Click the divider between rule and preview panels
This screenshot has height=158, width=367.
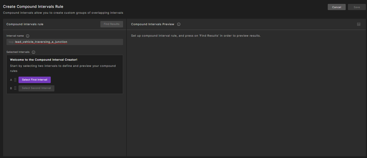point(126,87)
